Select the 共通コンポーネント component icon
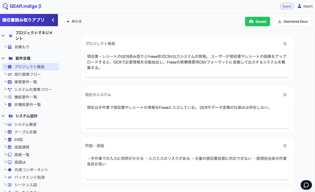 coord(10,170)
